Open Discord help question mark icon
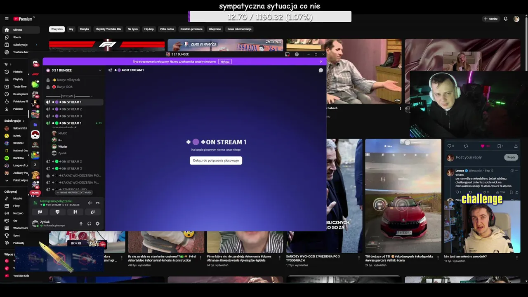This screenshot has width=528, height=297. 297,54
